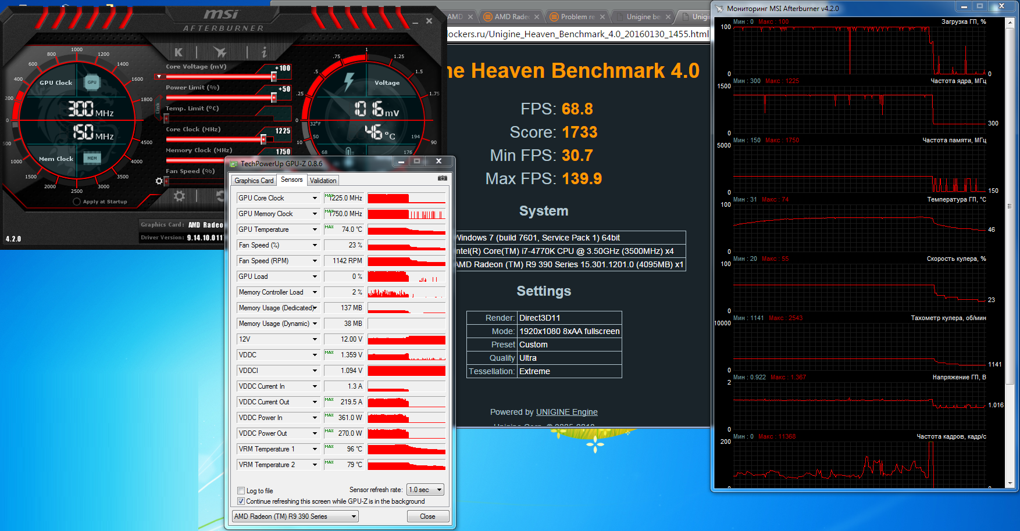
Task: Open the Afterburner info icon
Action: (263, 52)
